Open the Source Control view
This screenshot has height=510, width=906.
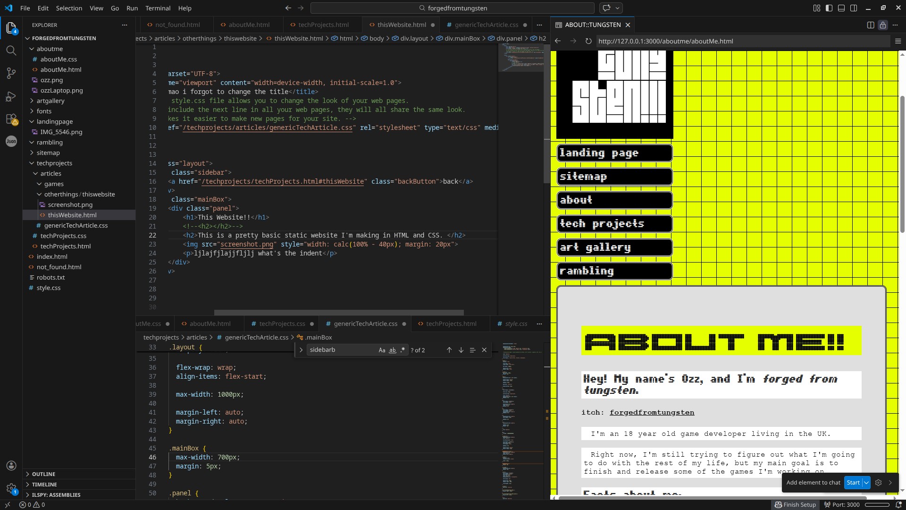[11, 73]
